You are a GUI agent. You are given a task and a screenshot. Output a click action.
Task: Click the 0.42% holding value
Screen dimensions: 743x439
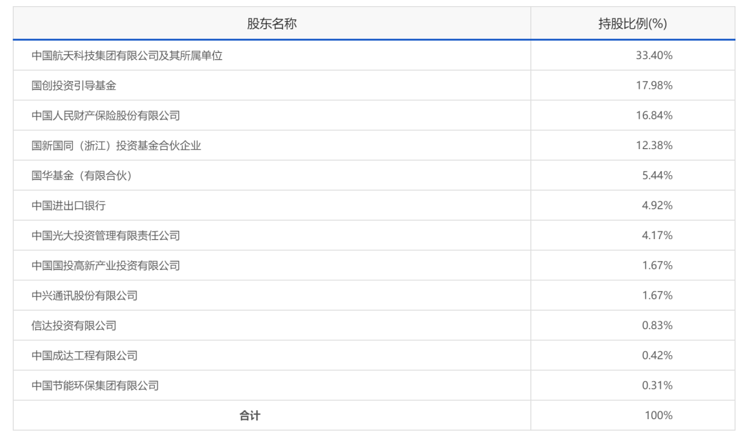coord(657,356)
